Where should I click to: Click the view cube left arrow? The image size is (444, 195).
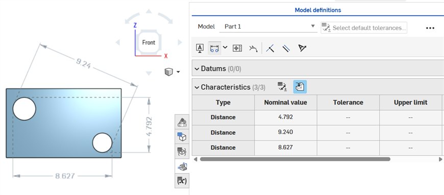(x=118, y=42)
